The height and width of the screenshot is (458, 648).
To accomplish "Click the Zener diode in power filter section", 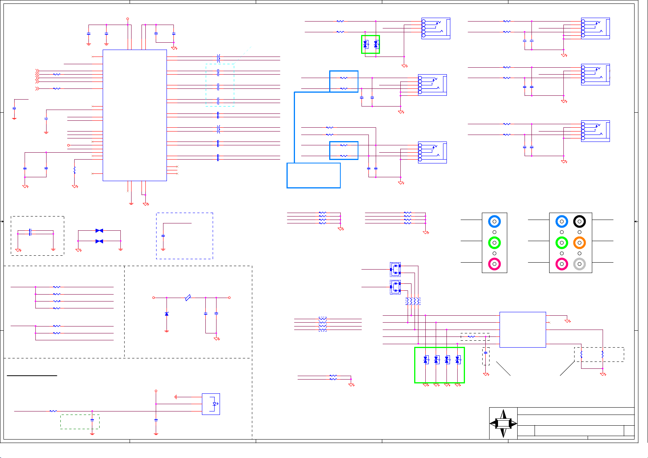I will point(167,314).
